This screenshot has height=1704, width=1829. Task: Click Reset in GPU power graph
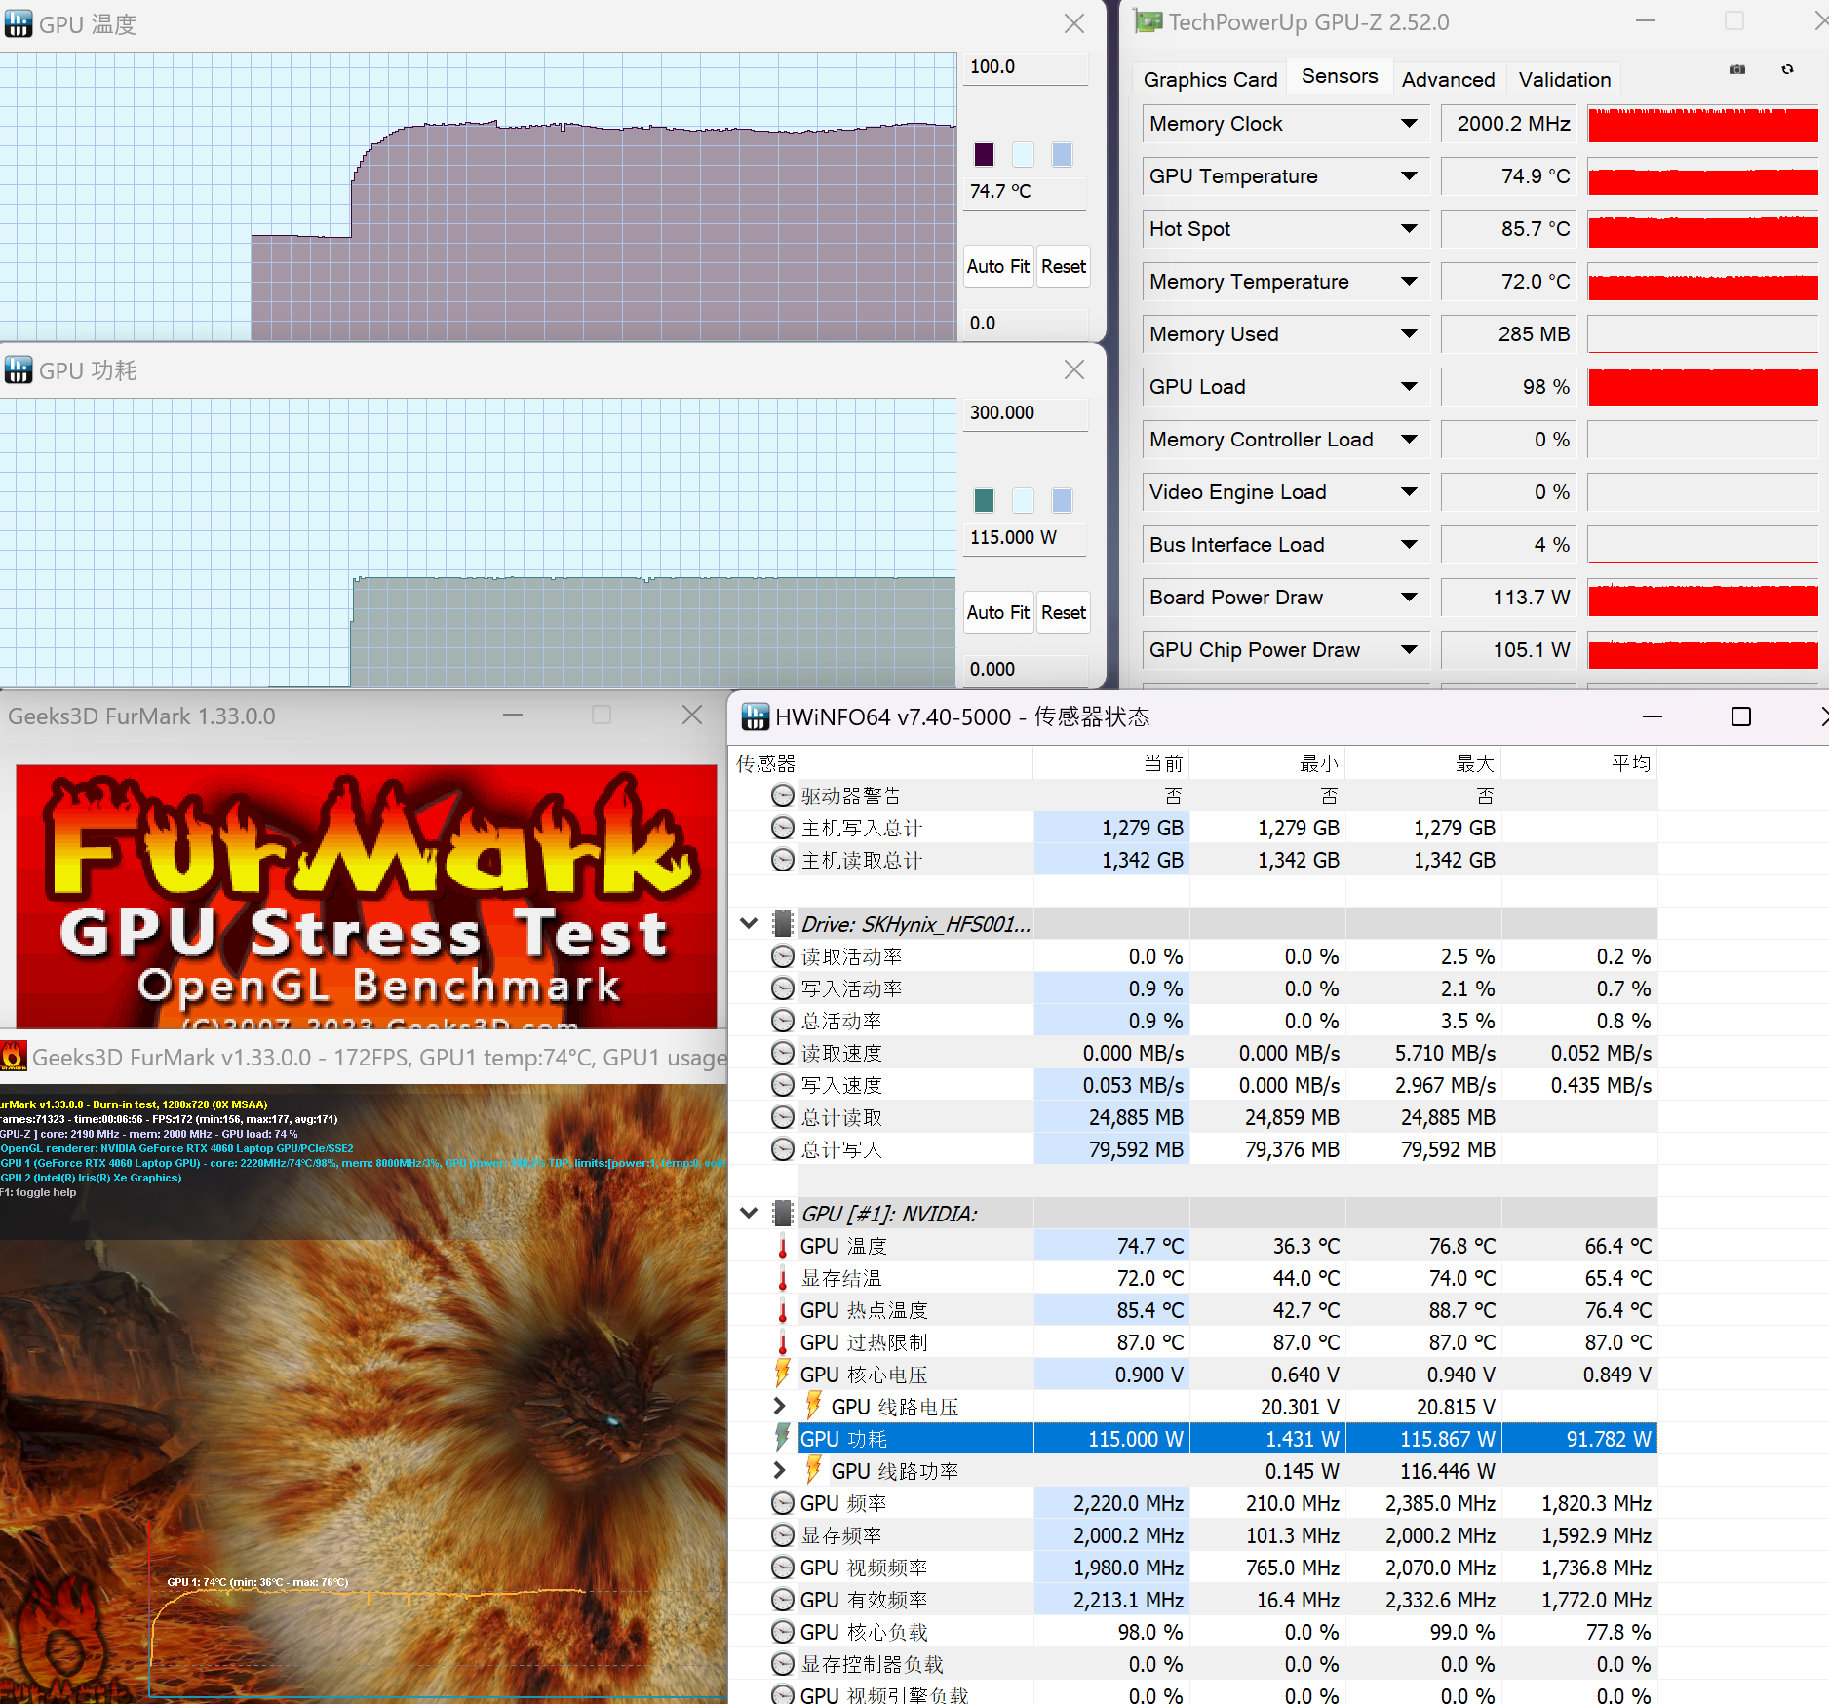pos(1063,612)
